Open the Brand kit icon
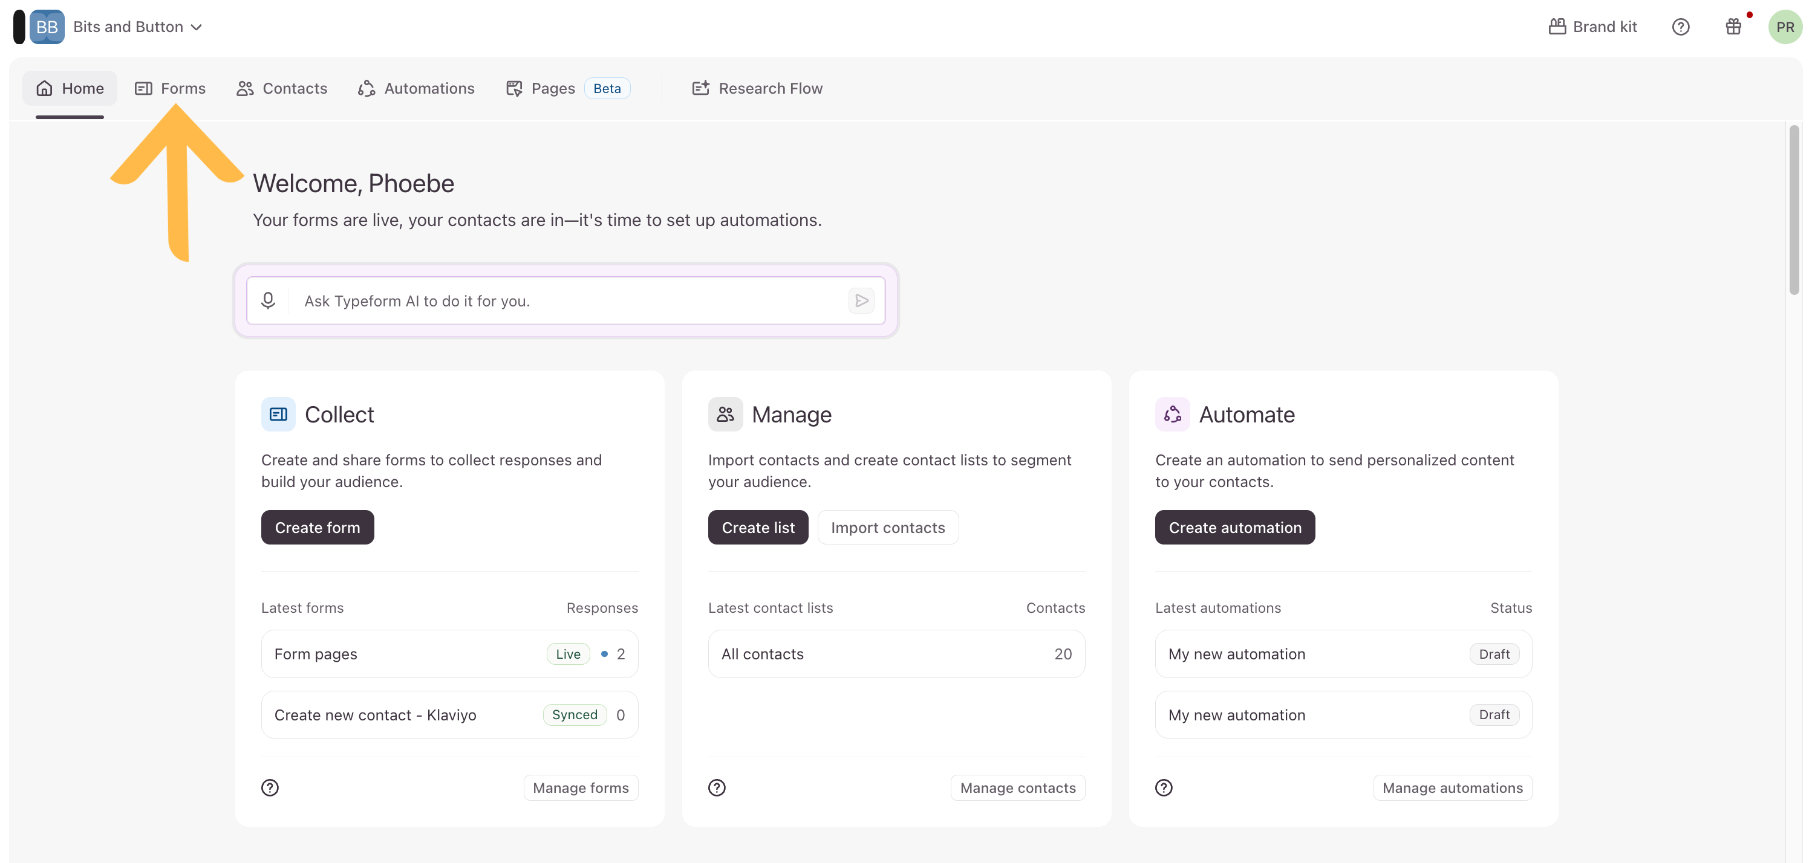 tap(1557, 27)
